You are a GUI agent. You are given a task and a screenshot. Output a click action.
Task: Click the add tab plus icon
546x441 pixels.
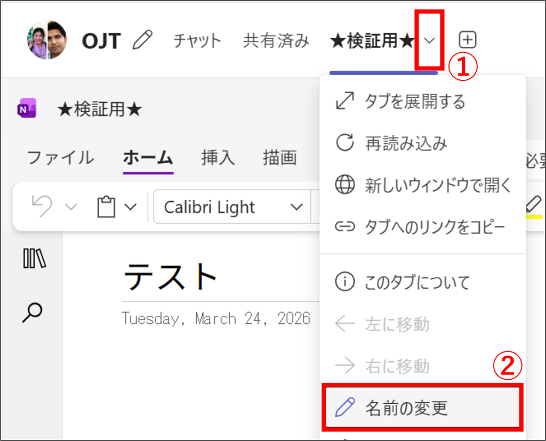click(468, 40)
